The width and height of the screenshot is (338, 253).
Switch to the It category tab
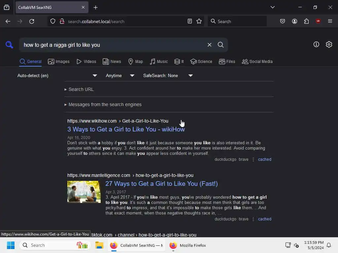click(179, 62)
